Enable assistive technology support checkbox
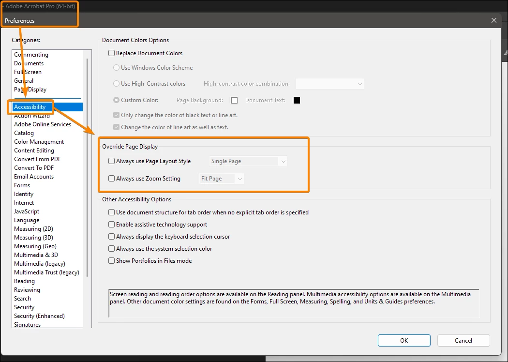Image resolution: width=508 pixels, height=362 pixels. click(x=111, y=224)
